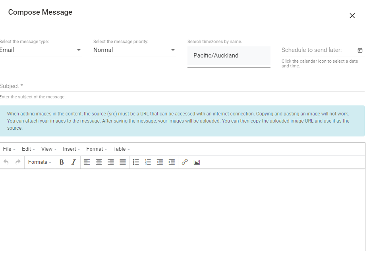Click the Subject input field
Screen dimensions: 367x255
182,86
